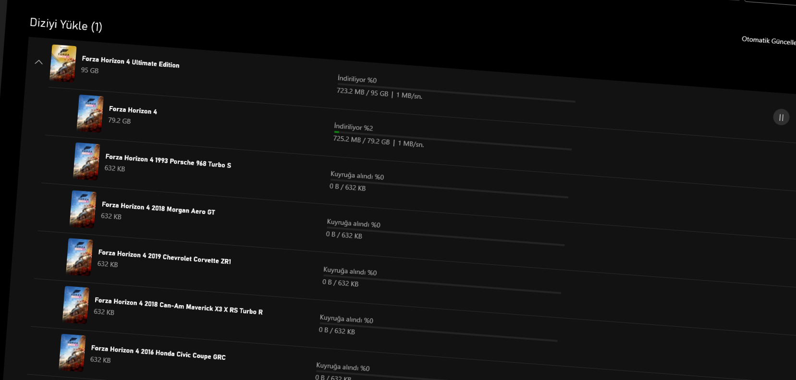796x380 pixels.
Task: Click 0 B / 632 KB in the Corvette row
Action: [341, 283]
